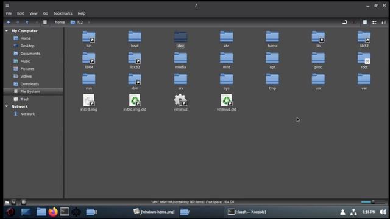The image size is (390, 219).
Task: Select the media folder icon
Action: pos(180,58)
